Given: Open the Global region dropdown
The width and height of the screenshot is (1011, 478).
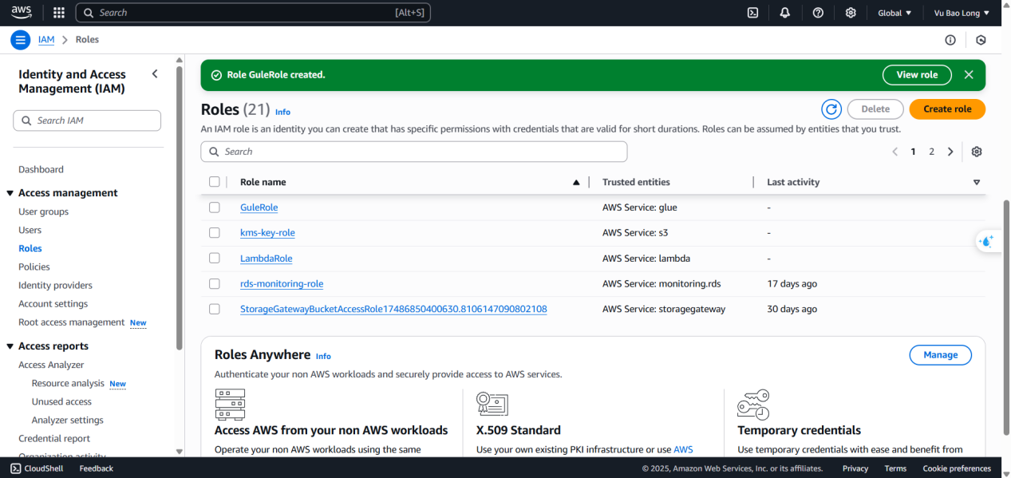Looking at the screenshot, I should pyautogui.click(x=894, y=13).
